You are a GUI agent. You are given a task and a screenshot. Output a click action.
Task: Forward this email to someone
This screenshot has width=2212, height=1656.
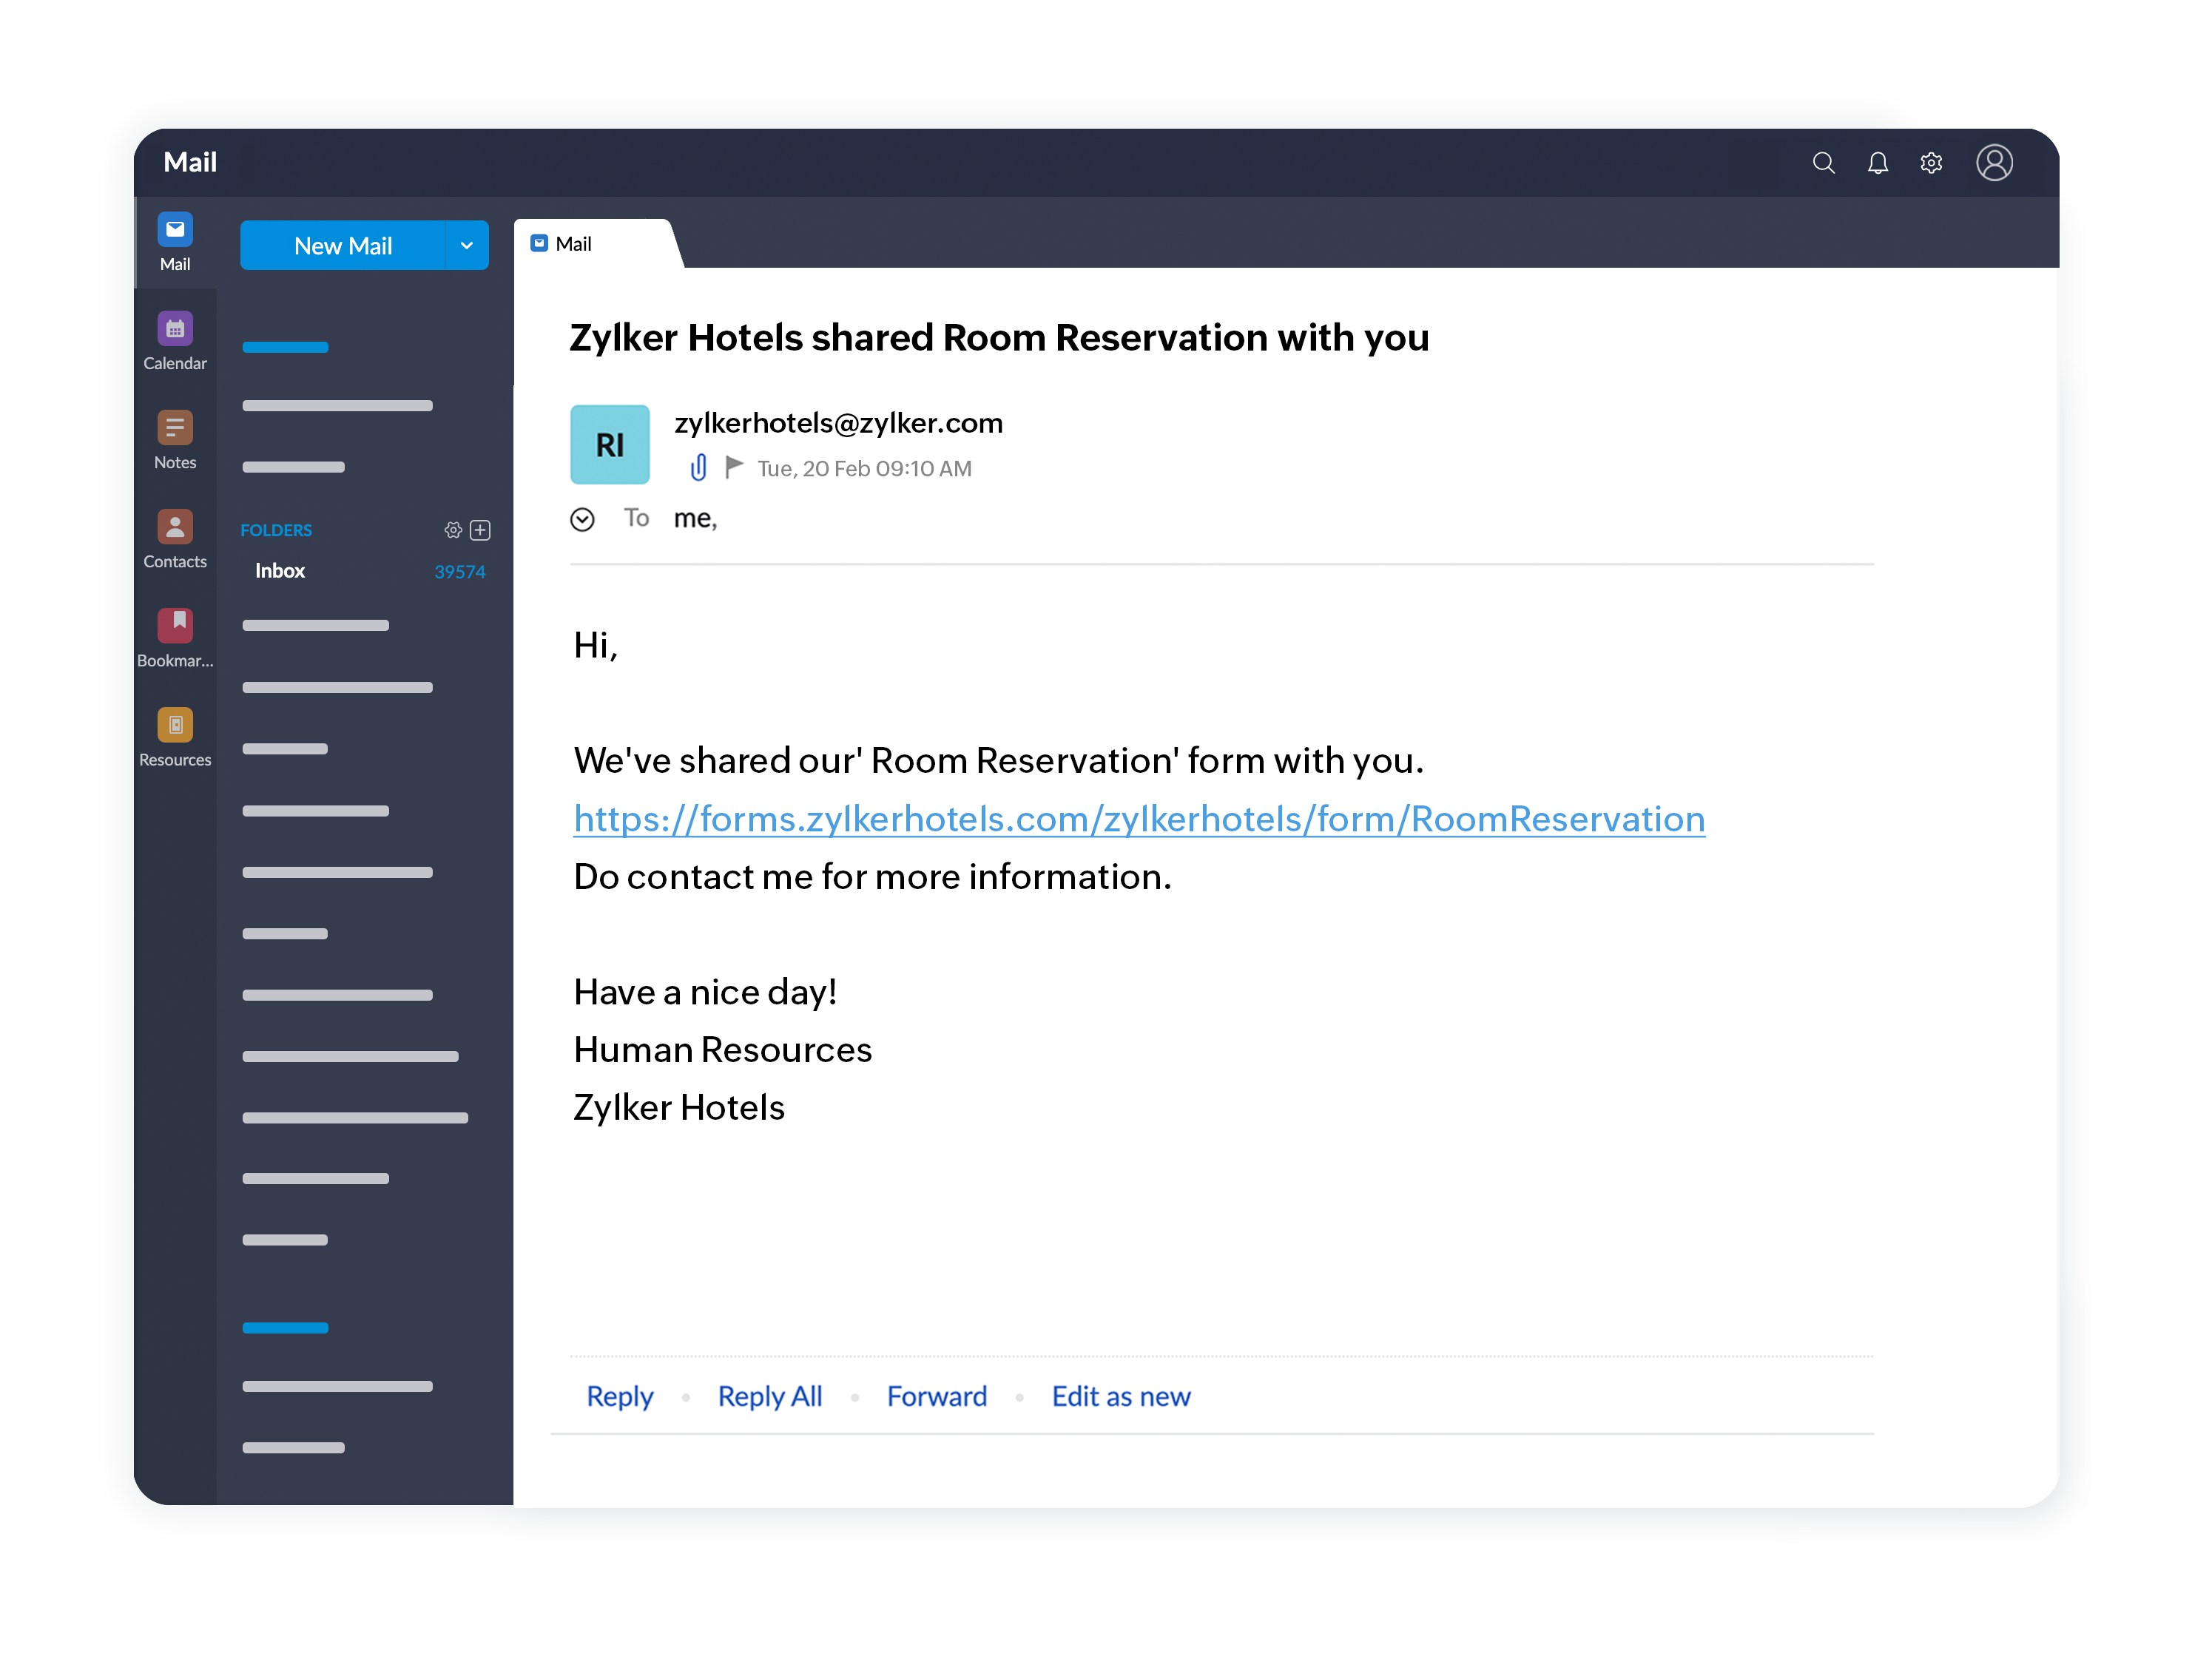coord(937,1393)
